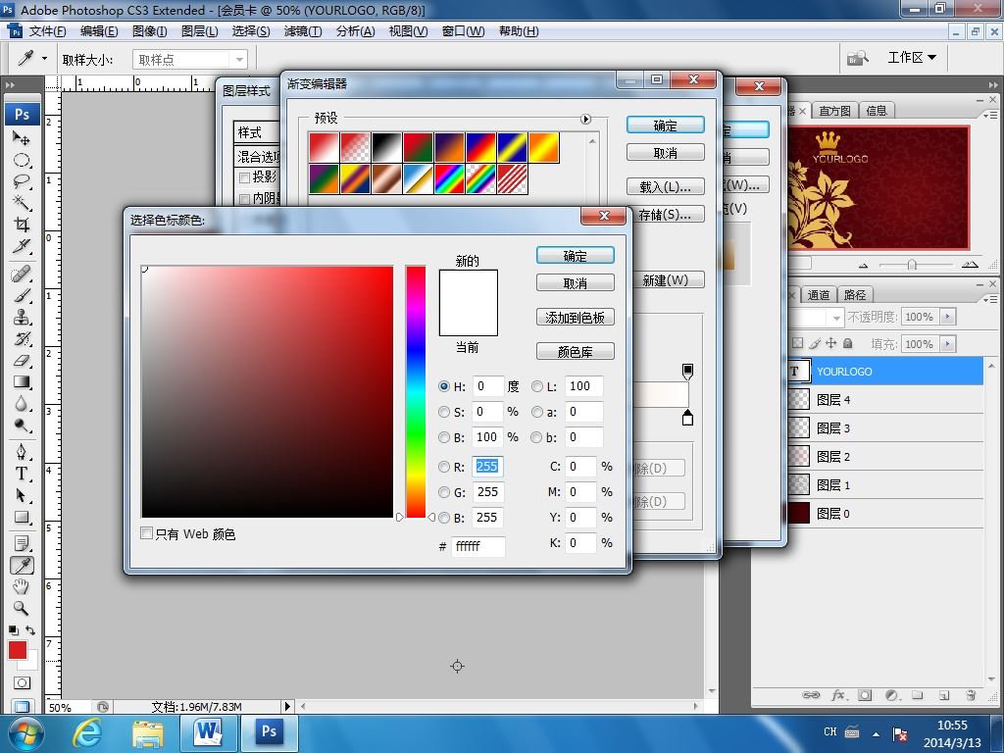
Task: Confirm color with 确定 in color picker
Action: point(575,256)
